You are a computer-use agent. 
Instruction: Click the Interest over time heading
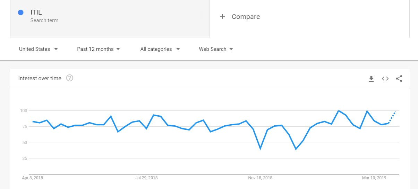40,78
